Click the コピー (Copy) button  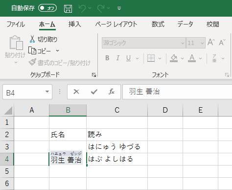pyautogui.click(x=40, y=51)
